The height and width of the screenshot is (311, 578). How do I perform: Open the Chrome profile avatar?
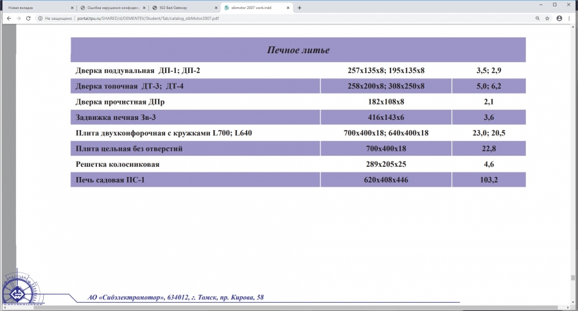pos(559,19)
